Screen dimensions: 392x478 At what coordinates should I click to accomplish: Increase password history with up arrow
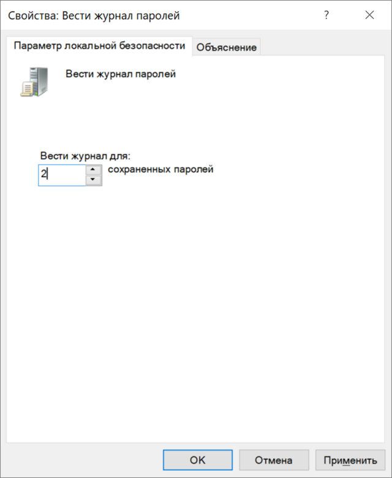coord(93,170)
